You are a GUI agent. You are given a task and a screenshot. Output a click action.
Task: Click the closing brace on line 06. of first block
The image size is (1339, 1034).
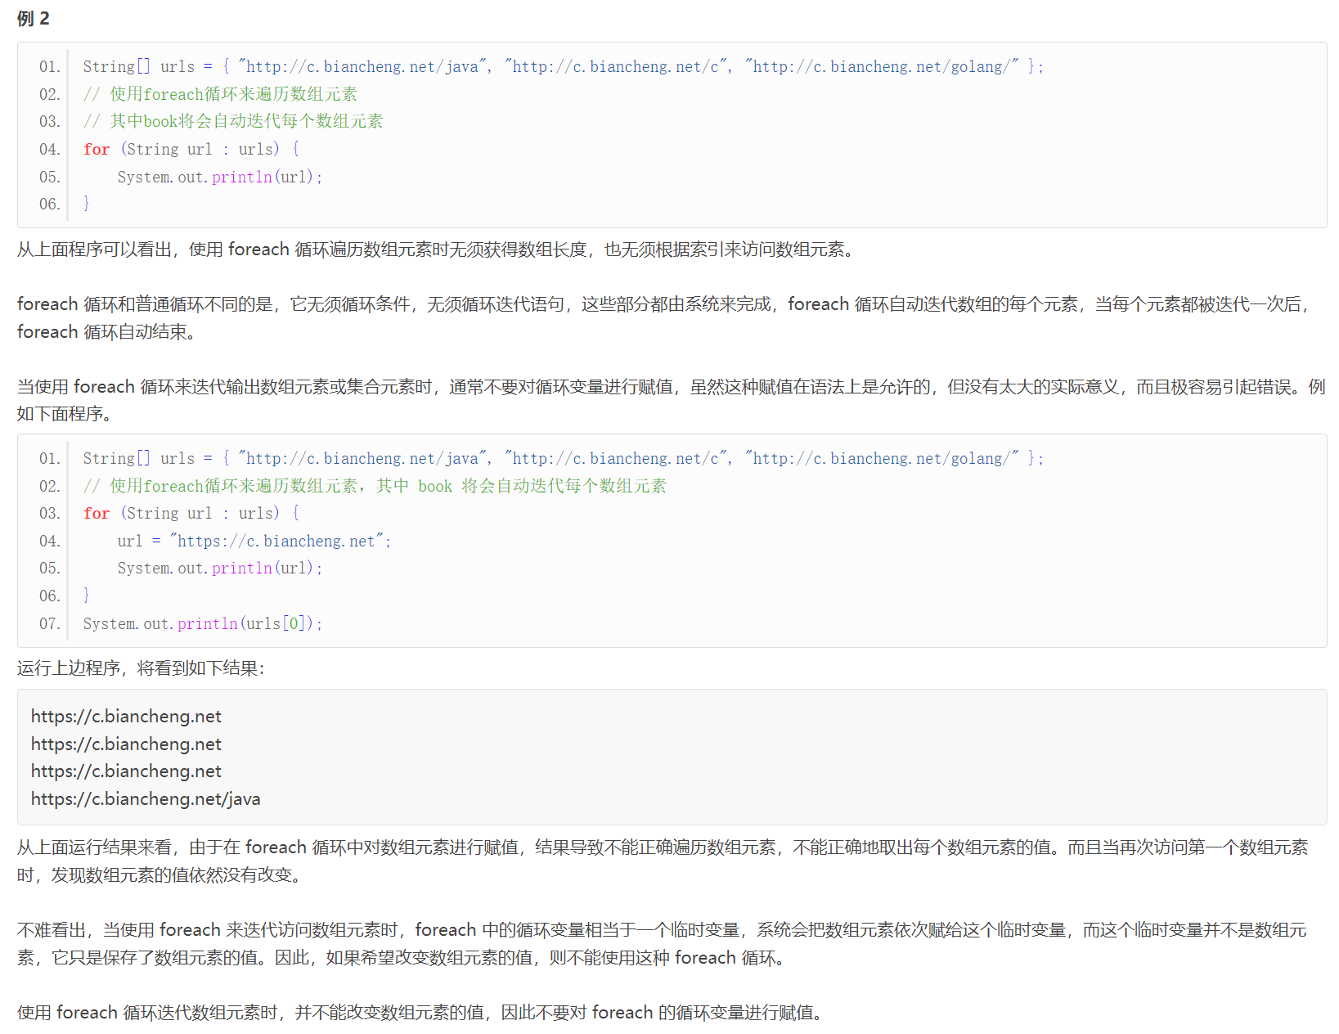coord(86,204)
